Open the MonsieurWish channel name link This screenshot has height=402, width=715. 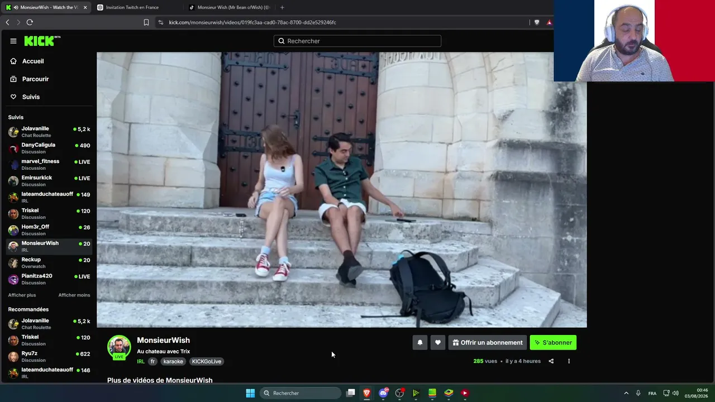pos(163,340)
